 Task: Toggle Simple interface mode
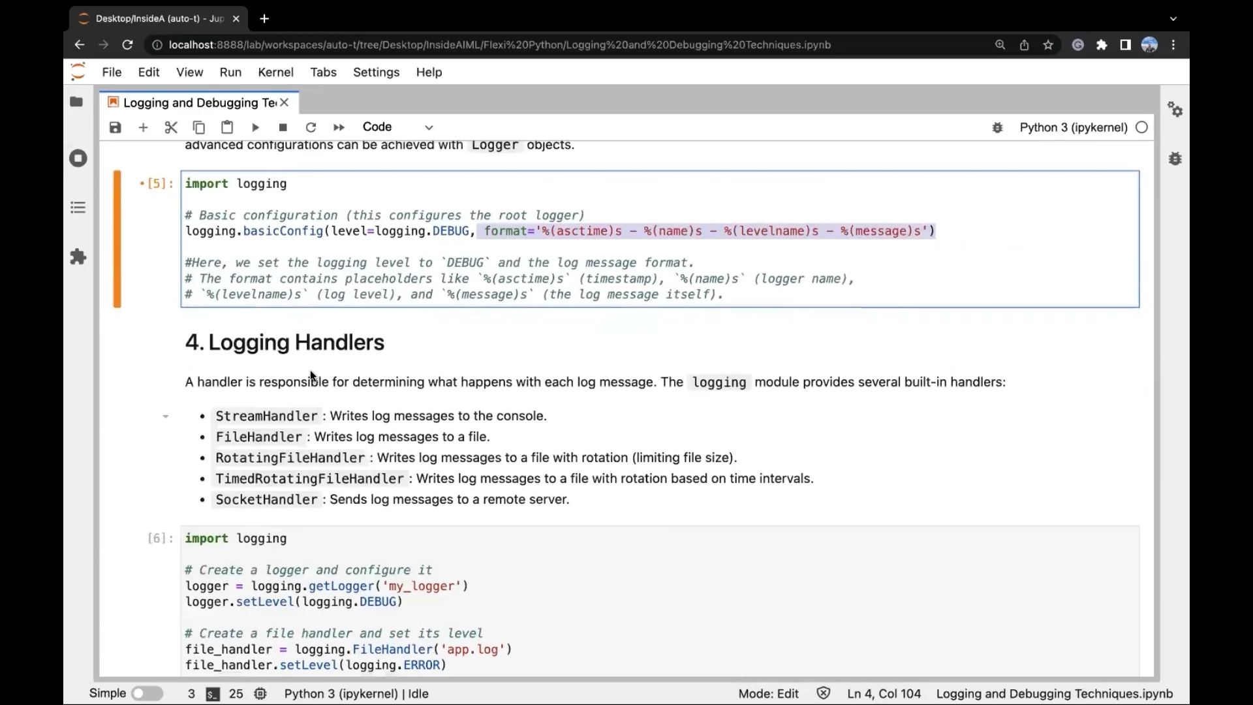click(147, 693)
